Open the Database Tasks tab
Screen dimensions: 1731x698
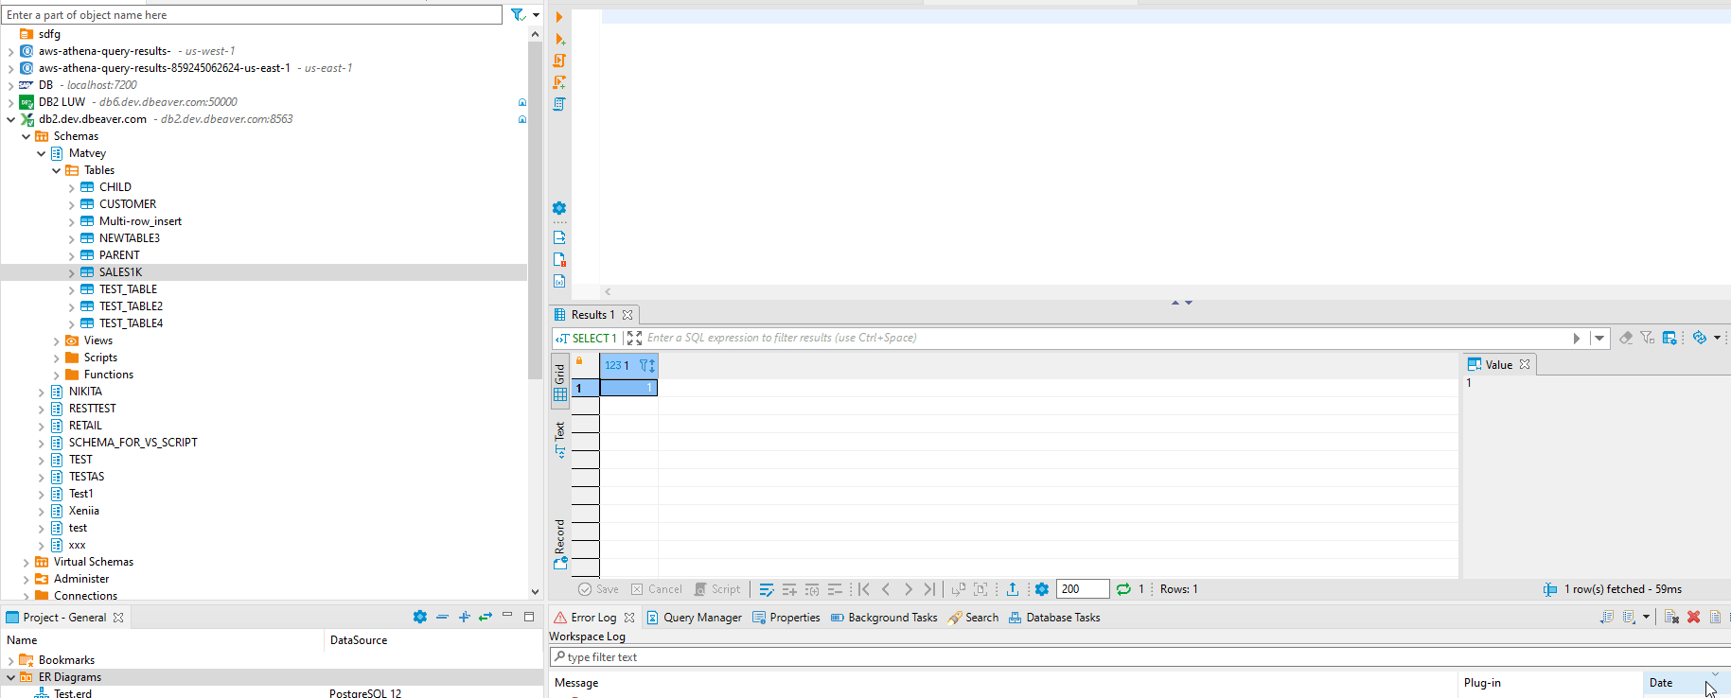click(x=1054, y=618)
